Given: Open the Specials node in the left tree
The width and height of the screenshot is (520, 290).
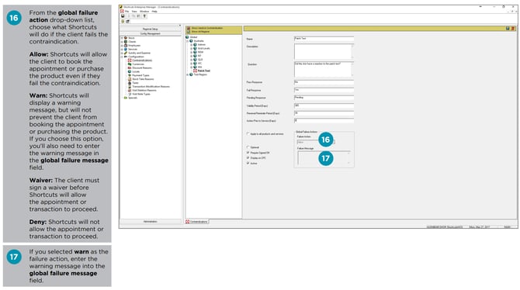Looking at the screenshot, I should pos(133,98).
